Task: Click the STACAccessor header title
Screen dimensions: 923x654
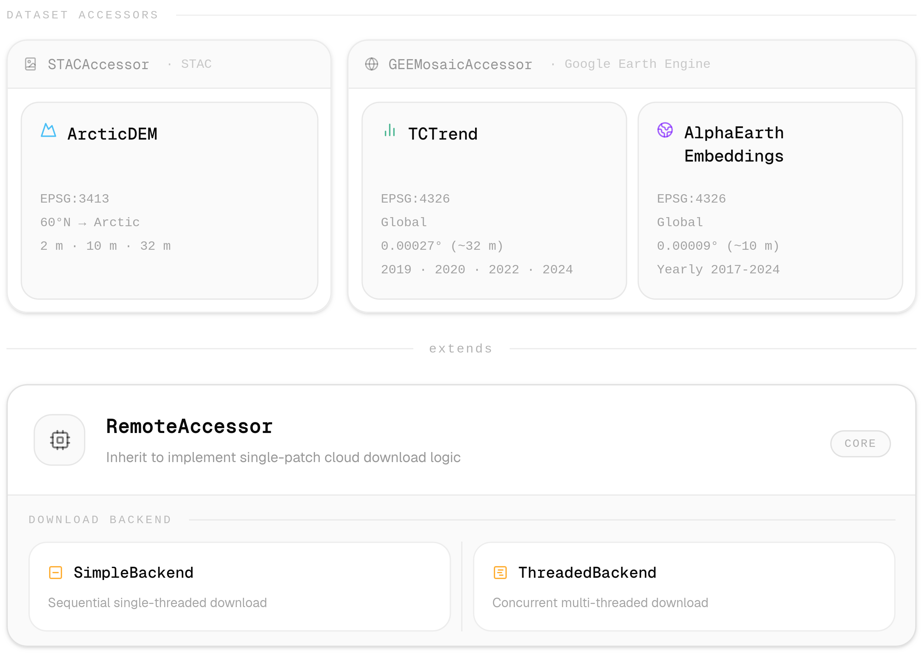Action: point(99,64)
